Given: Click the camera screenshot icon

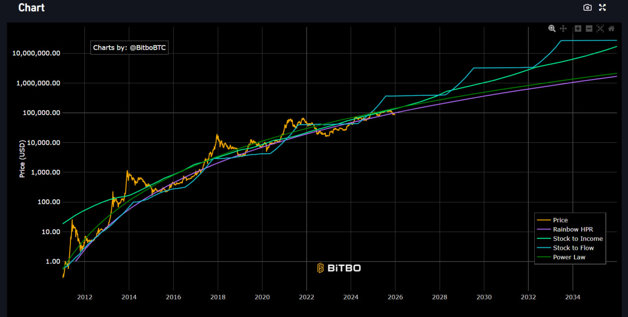Looking at the screenshot, I should point(587,7).
